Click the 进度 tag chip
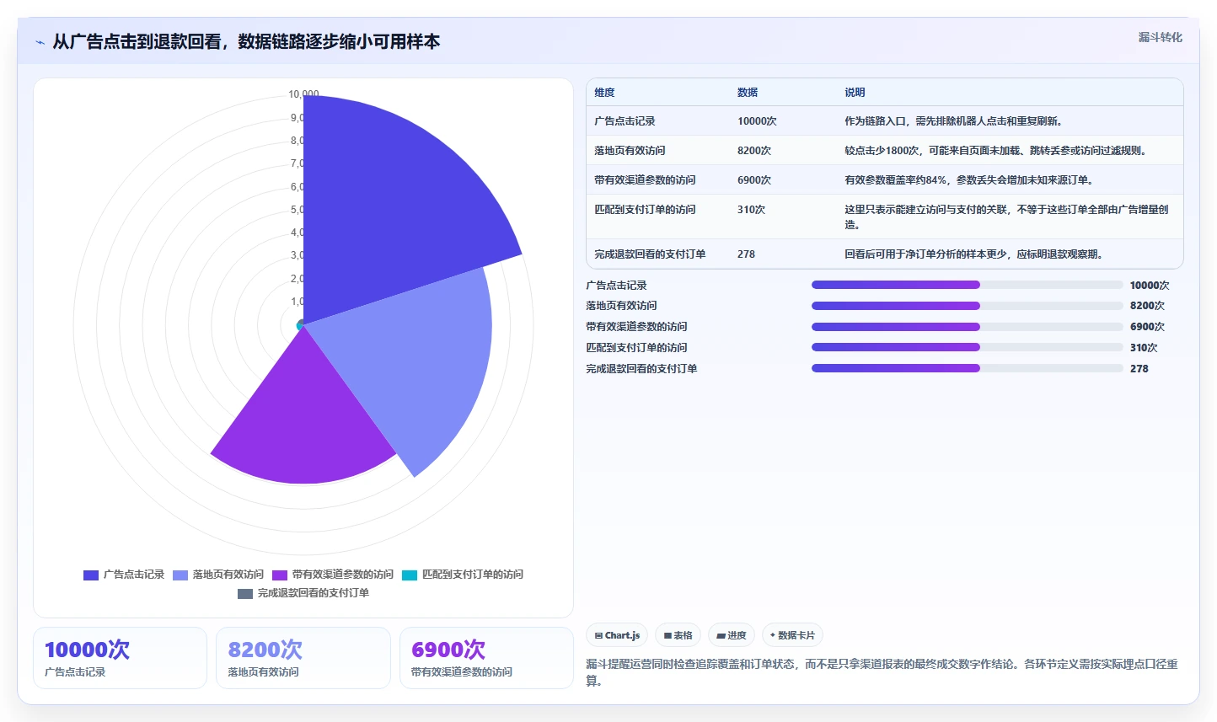1217x722 pixels. (732, 635)
